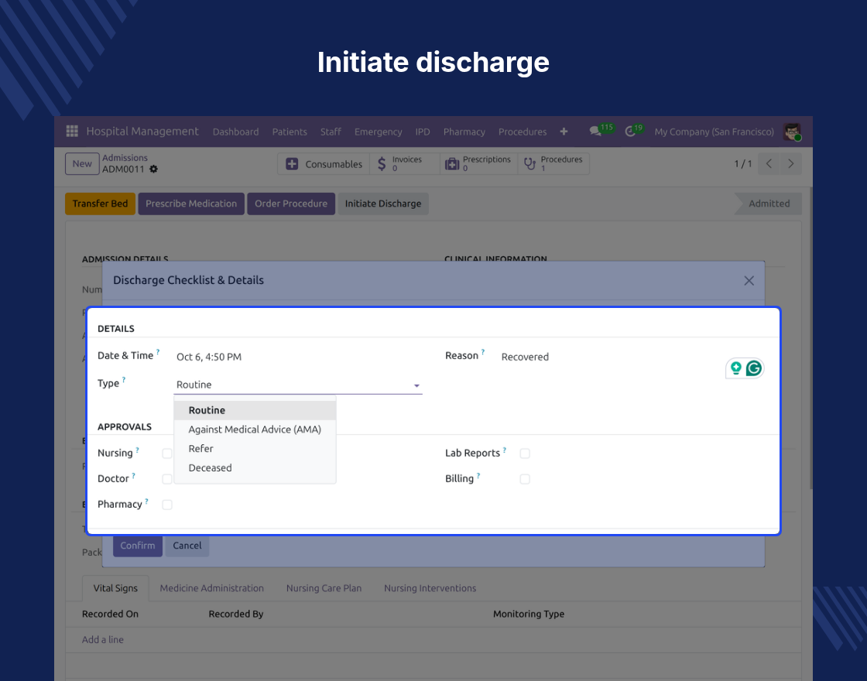Open the apps grid menu icon
This screenshot has height=681, width=867.
click(x=72, y=131)
